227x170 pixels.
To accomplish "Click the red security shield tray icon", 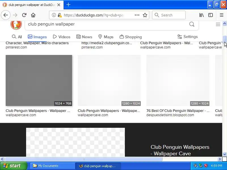I will [x=206, y=166].
